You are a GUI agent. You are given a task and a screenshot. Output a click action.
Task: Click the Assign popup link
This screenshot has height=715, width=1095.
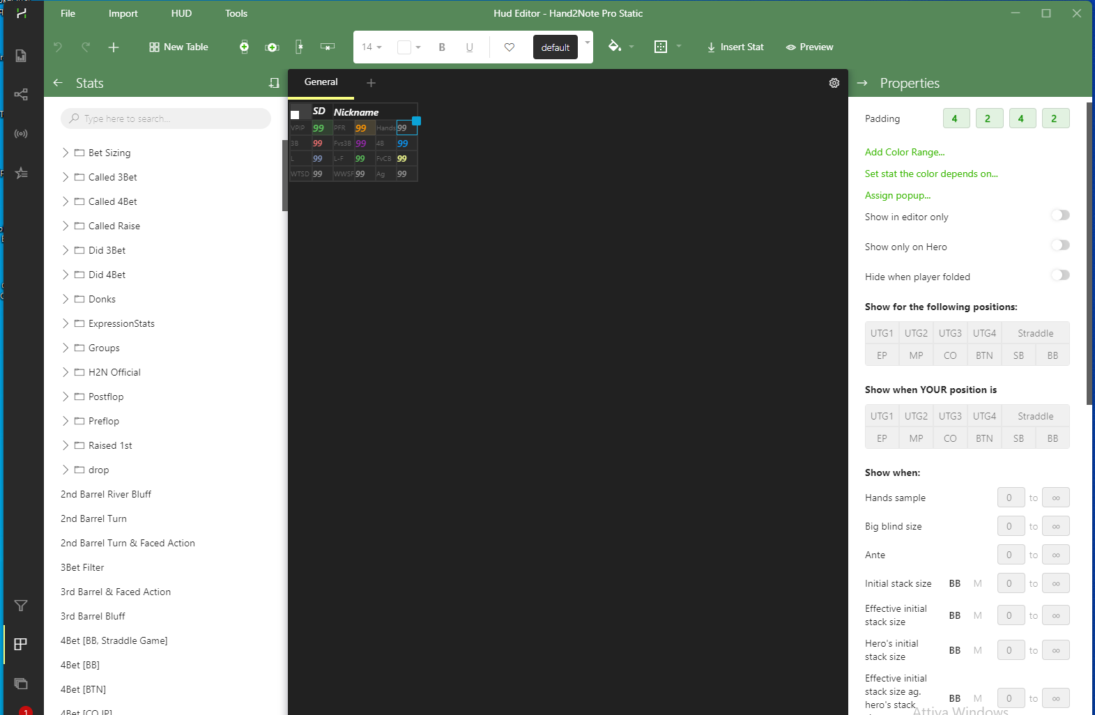click(898, 195)
